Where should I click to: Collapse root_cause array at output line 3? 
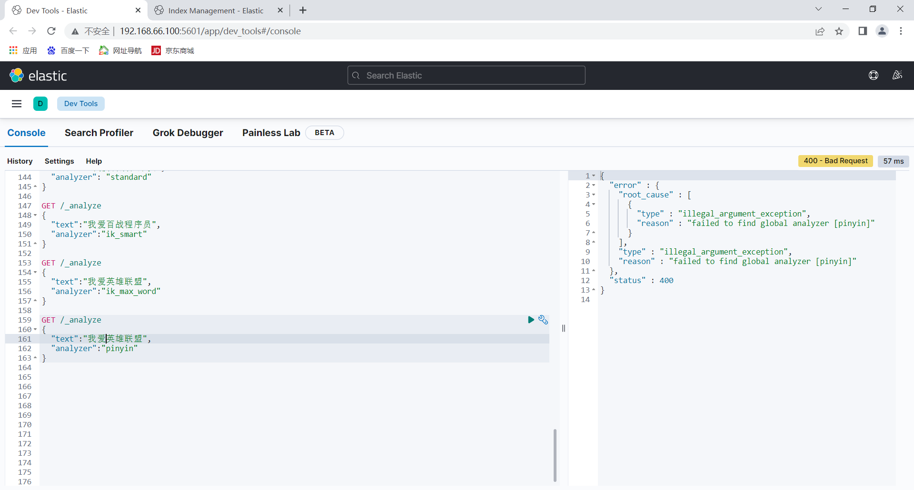[x=594, y=195]
